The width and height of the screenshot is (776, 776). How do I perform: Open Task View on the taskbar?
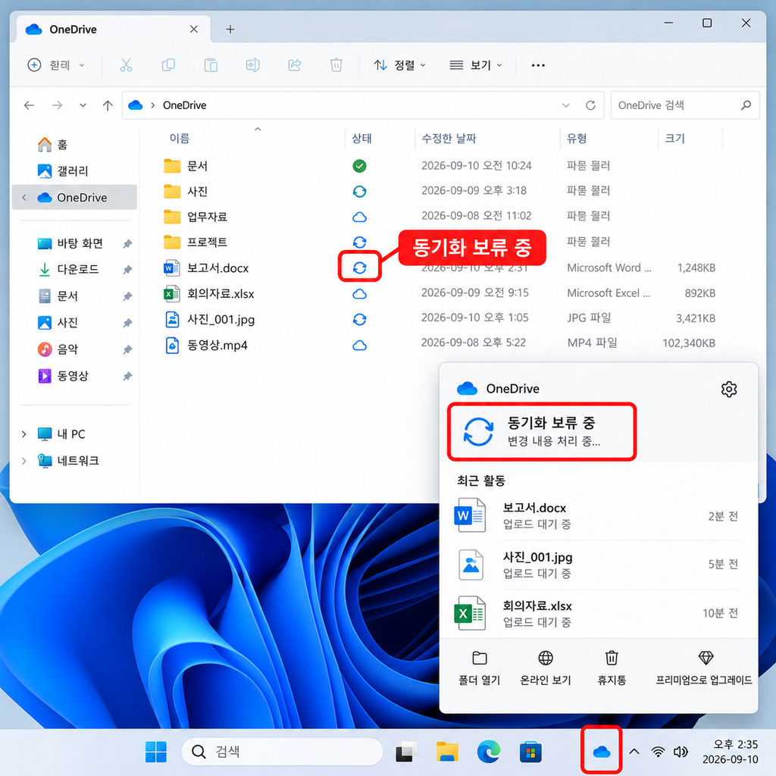point(405,753)
